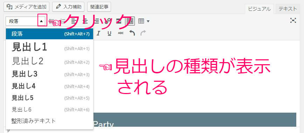Image resolution: width=304 pixels, height=133 pixels.
Task: Apply strikethrough ABC formatting
Action: tap(120, 33)
